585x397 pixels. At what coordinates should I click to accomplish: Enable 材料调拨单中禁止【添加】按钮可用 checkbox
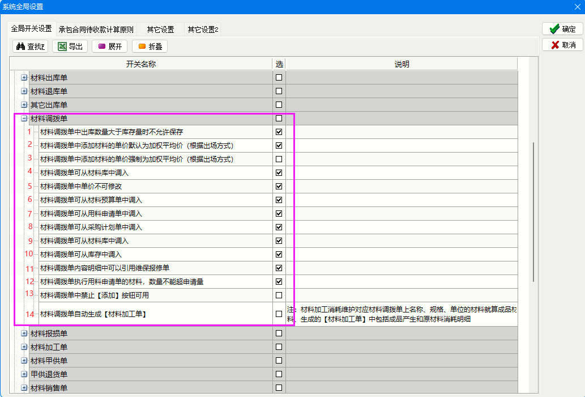(x=279, y=295)
